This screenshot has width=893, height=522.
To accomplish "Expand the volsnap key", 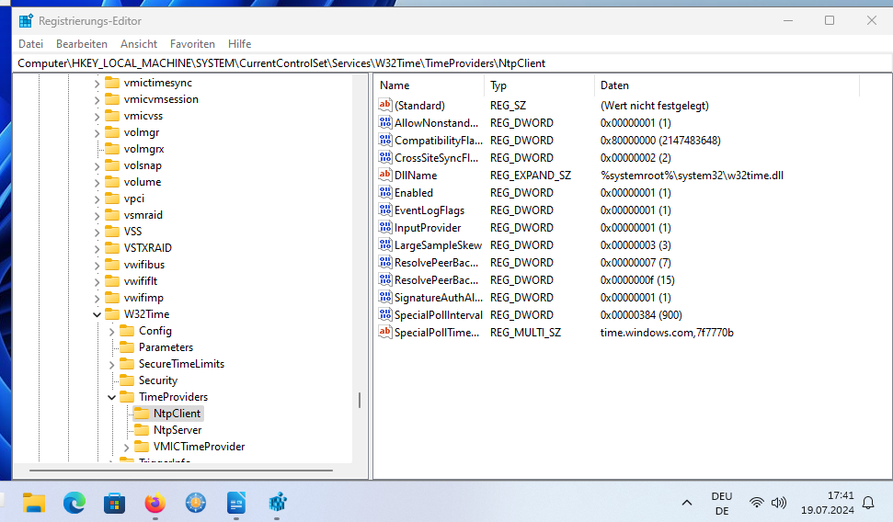I will point(97,165).
